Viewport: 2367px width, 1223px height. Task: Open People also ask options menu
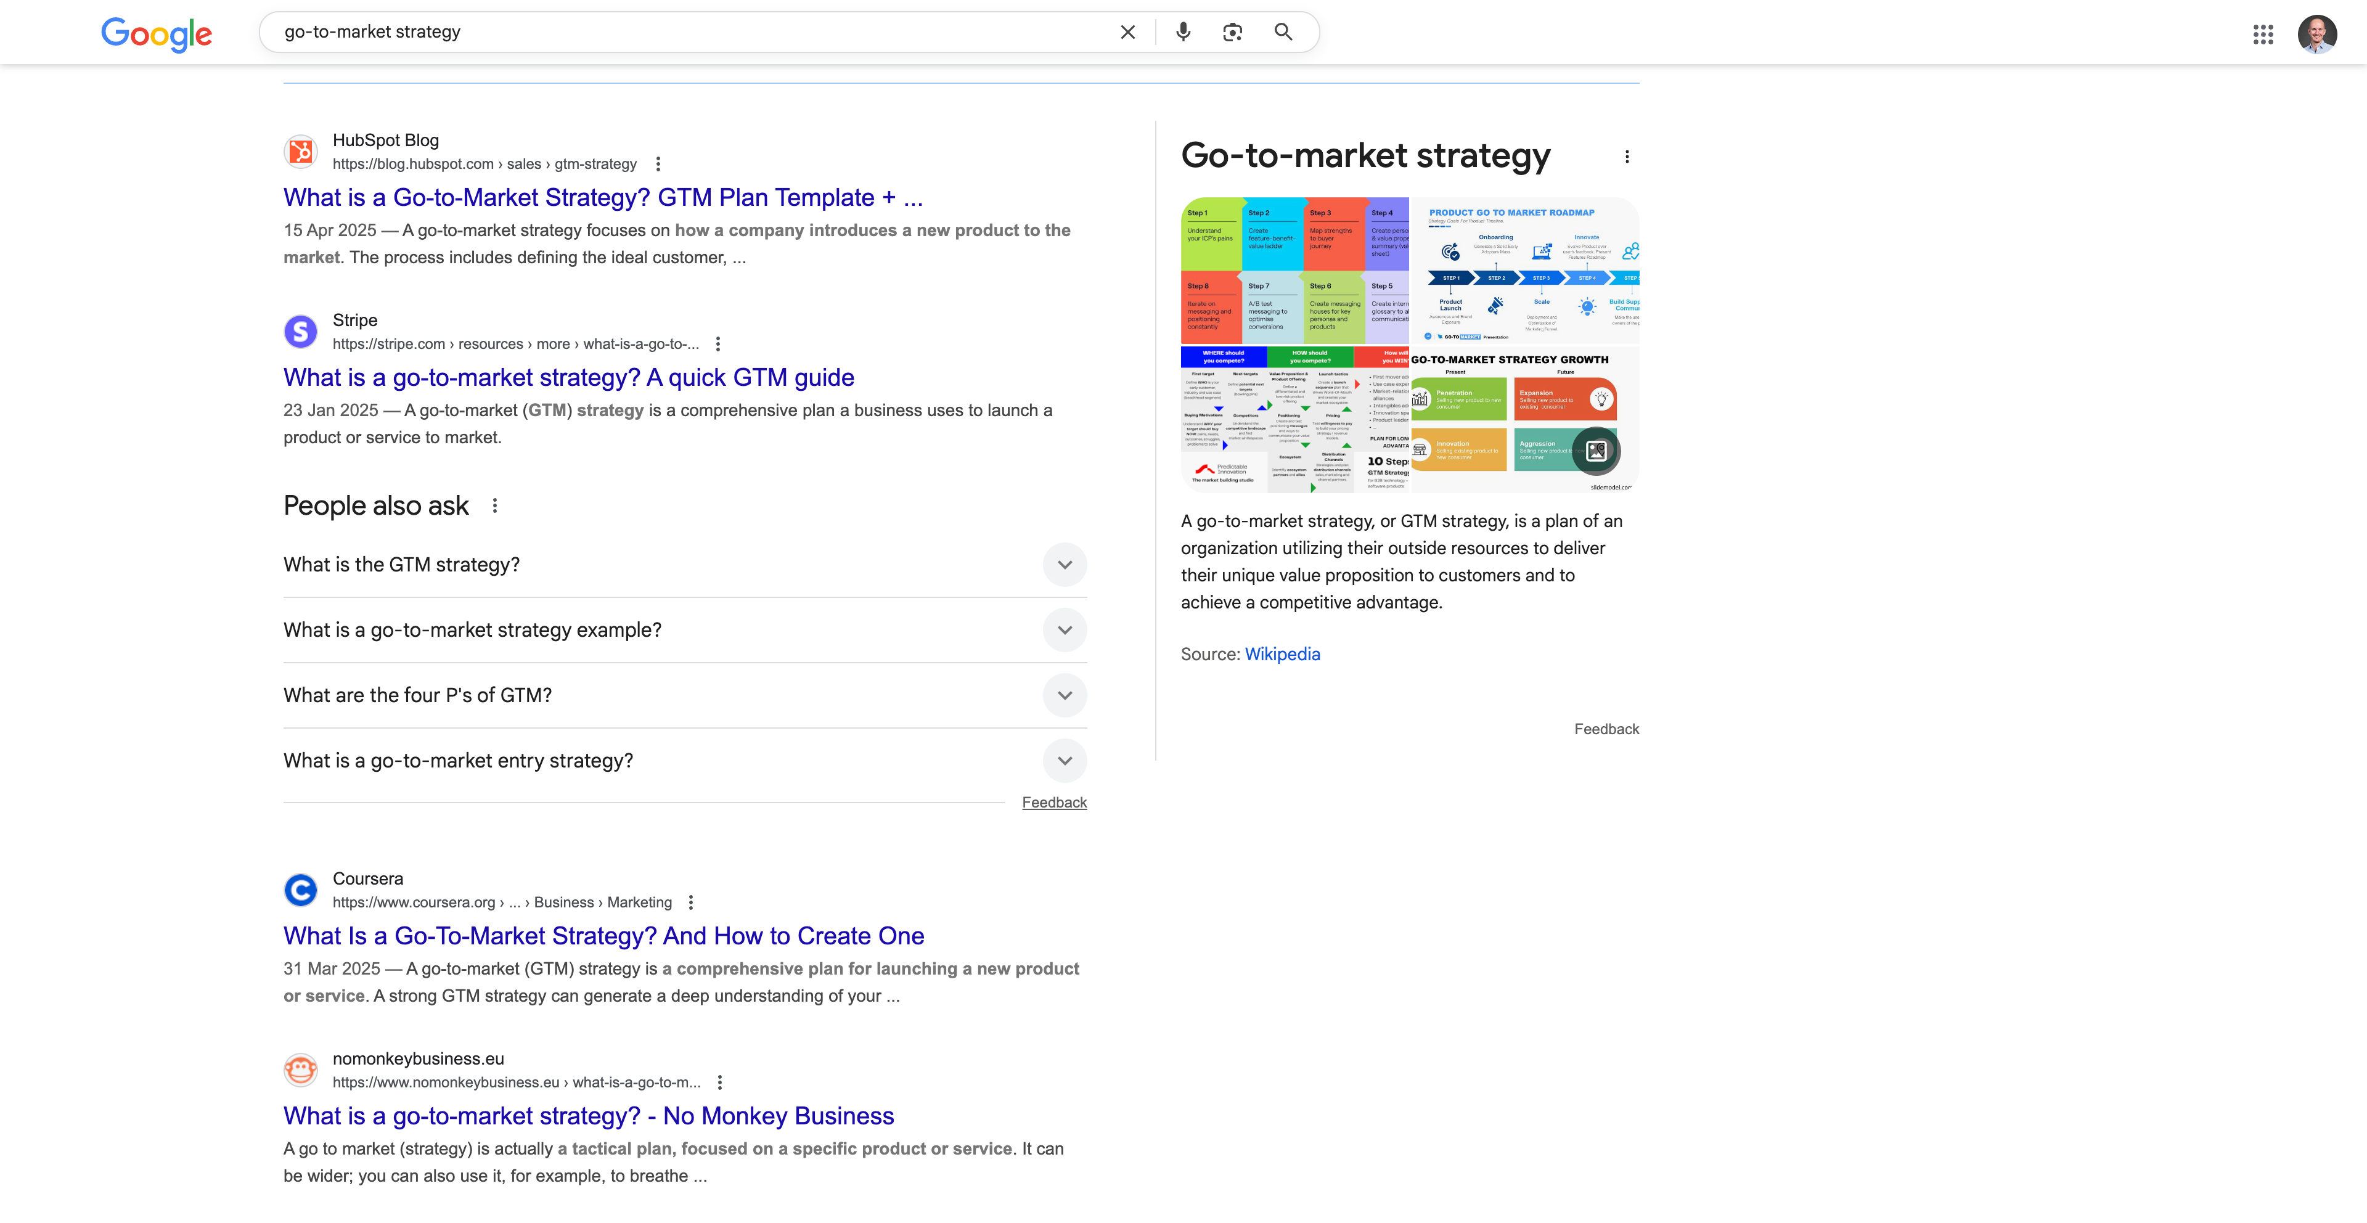(x=495, y=506)
